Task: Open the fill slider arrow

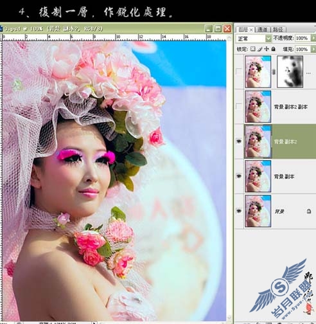Action: (313, 50)
